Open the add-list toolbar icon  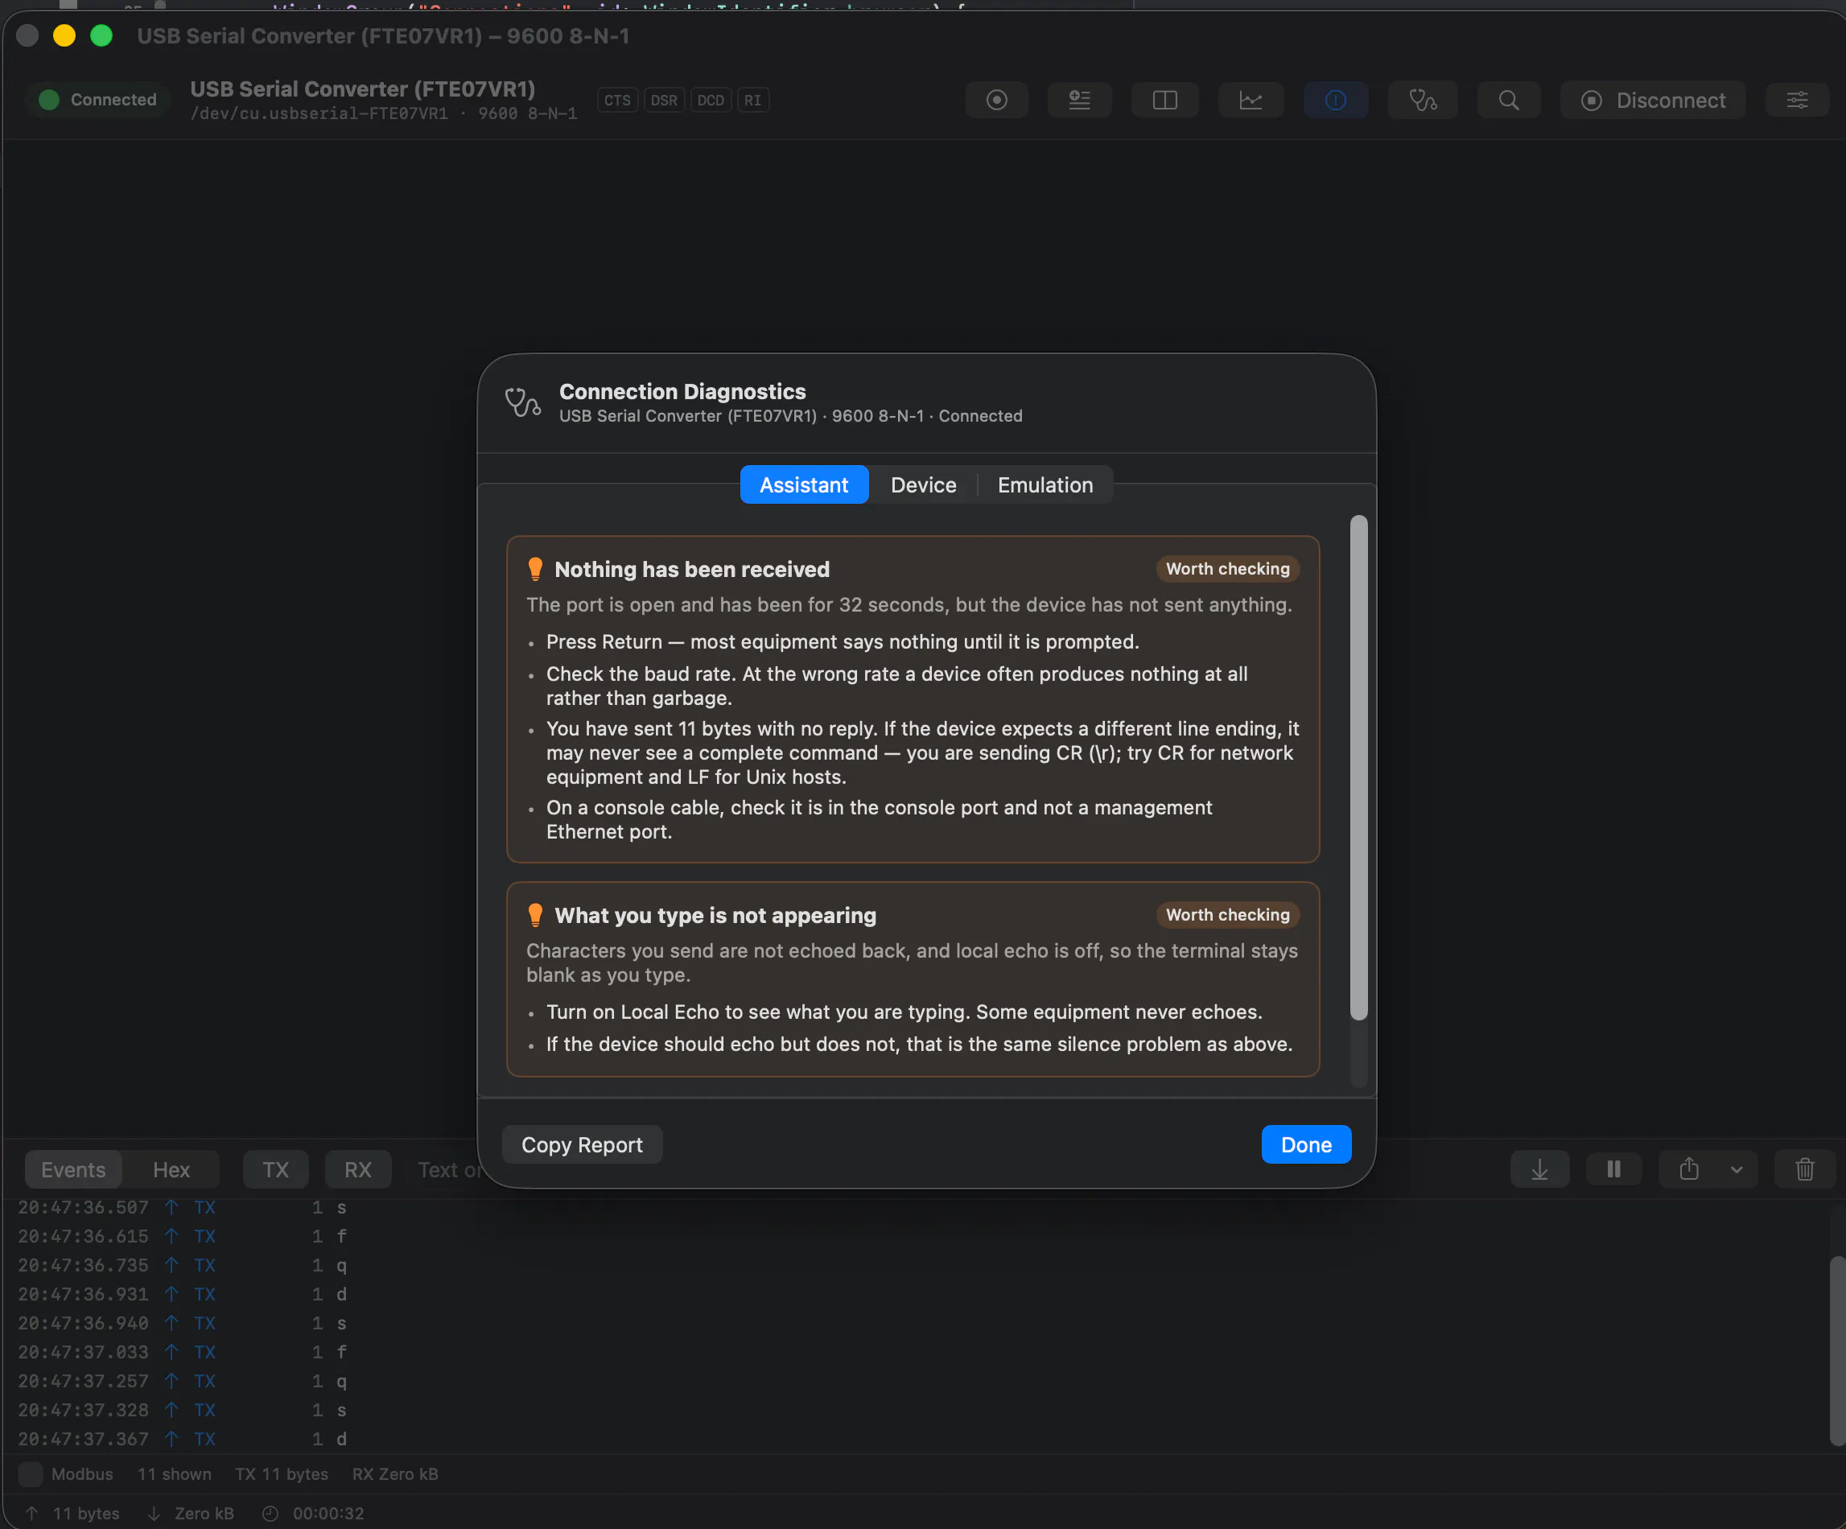(1079, 101)
